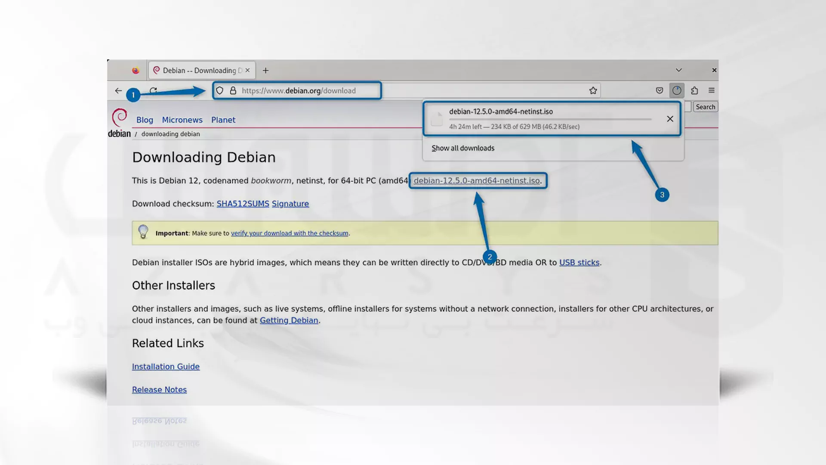Cancel the ISO download with X button
Viewport: 826px width, 465px height.
tap(670, 119)
